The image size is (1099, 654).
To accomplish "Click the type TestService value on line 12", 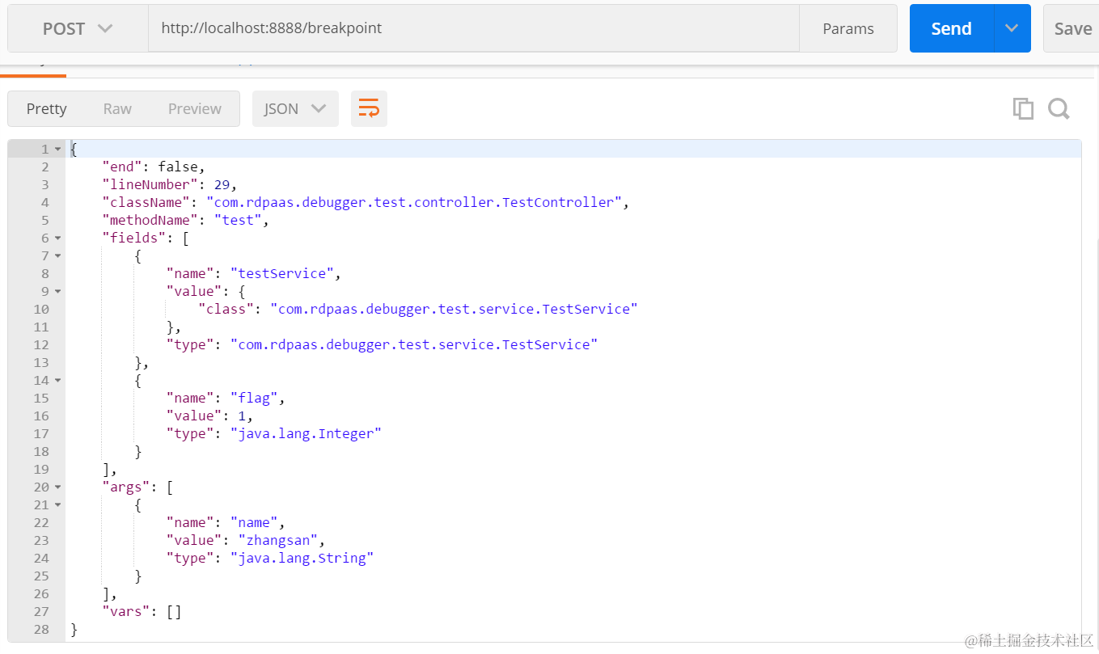I will pos(414,344).
